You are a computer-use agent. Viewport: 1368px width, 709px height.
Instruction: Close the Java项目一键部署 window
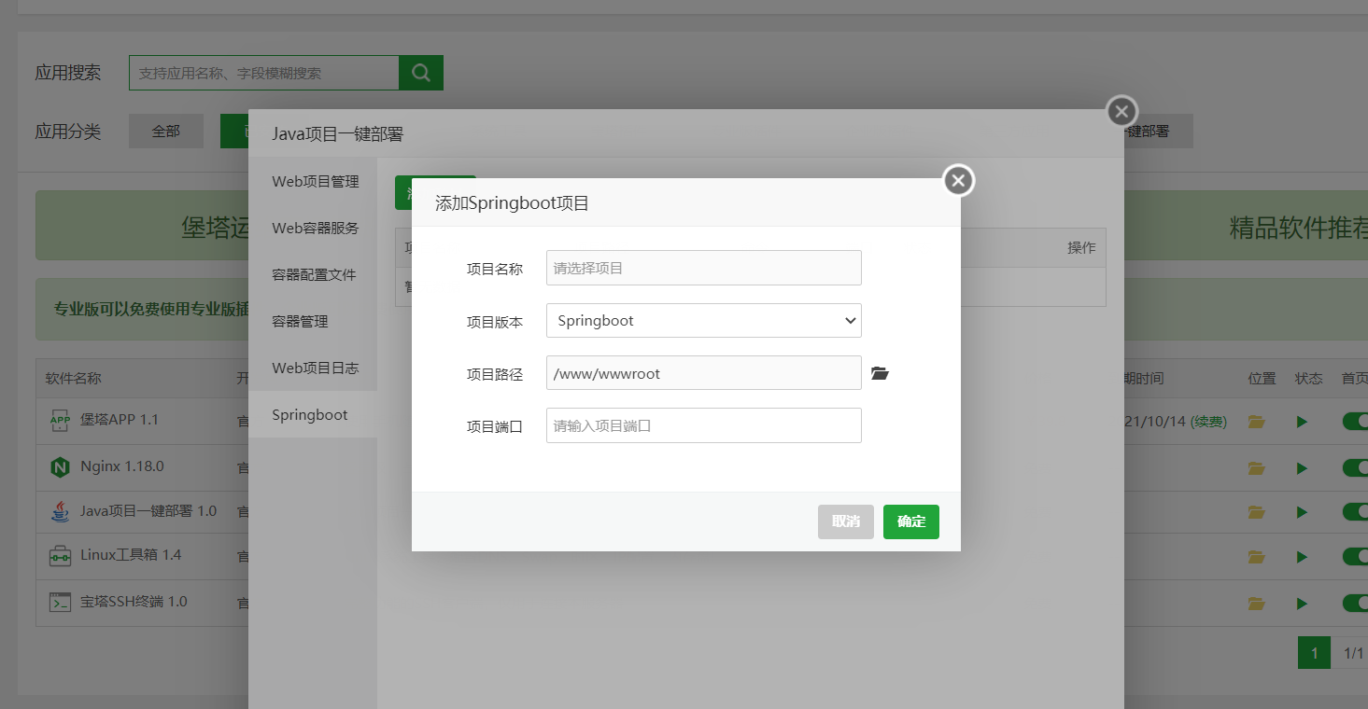click(x=1121, y=112)
